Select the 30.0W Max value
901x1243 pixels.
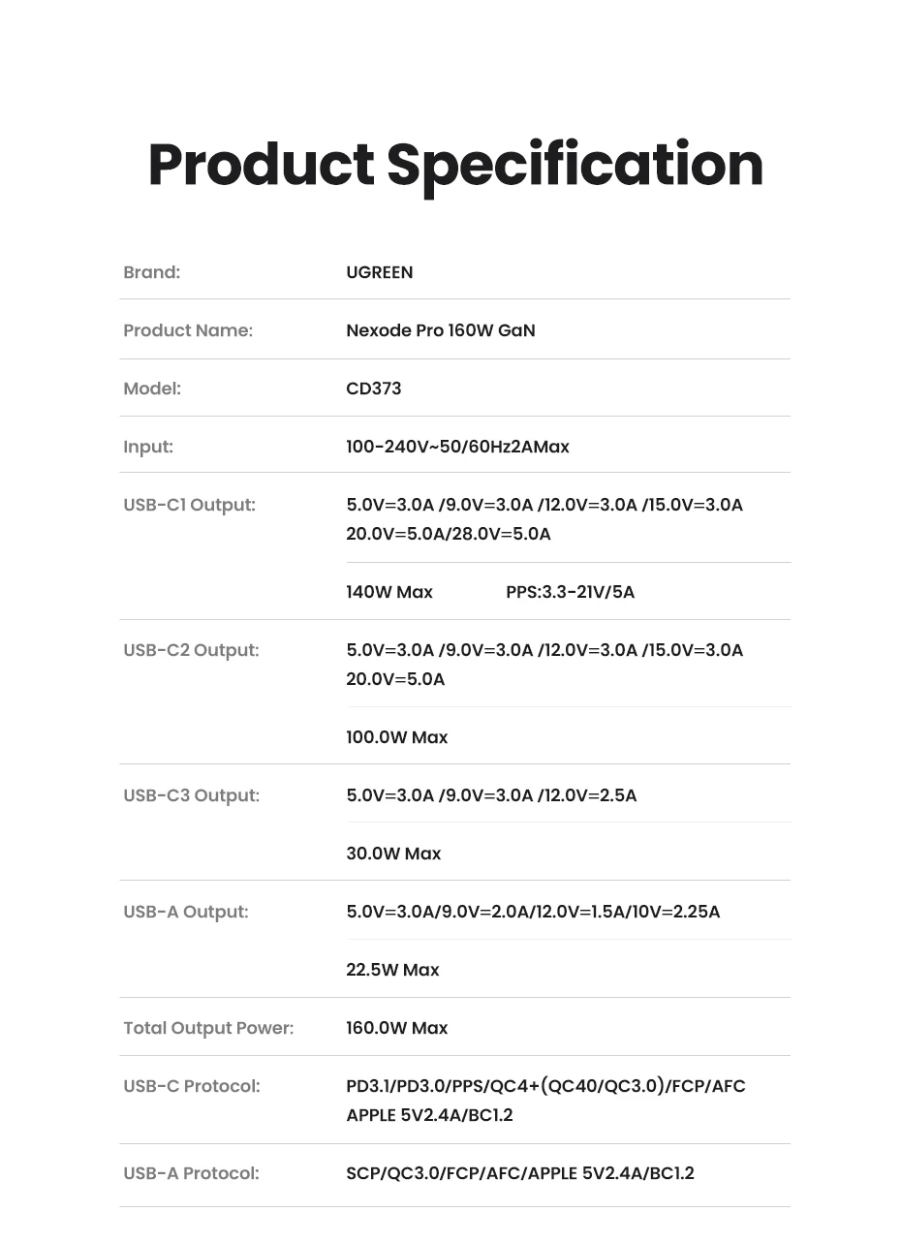(393, 854)
